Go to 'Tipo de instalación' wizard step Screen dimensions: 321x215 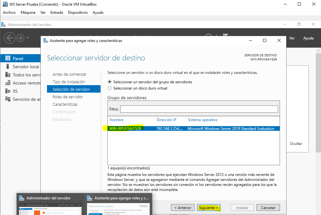tap(69, 82)
